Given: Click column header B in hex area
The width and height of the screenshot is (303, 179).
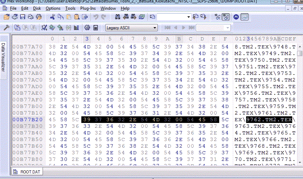Looking at the screenshot, I should pos(179,39).
